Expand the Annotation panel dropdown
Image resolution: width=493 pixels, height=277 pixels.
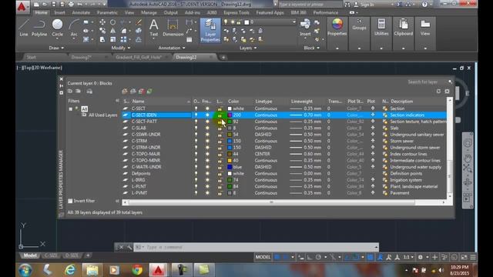coord(172,48)
